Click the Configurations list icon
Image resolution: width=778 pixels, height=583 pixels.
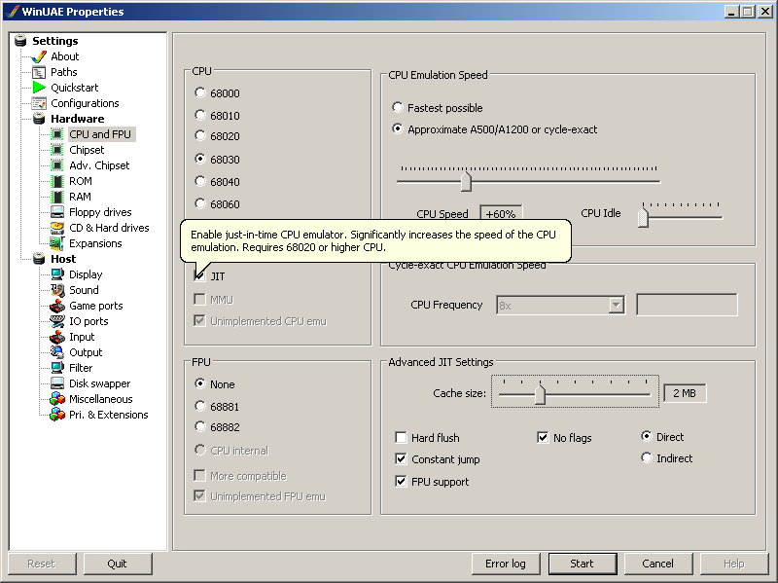click(x=39, y=103)
